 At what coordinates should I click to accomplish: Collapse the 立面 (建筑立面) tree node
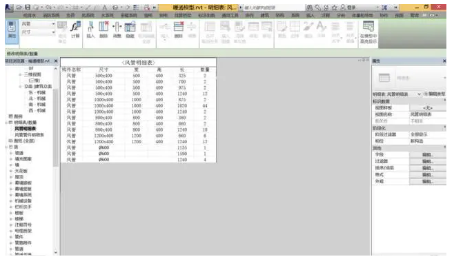20,86
